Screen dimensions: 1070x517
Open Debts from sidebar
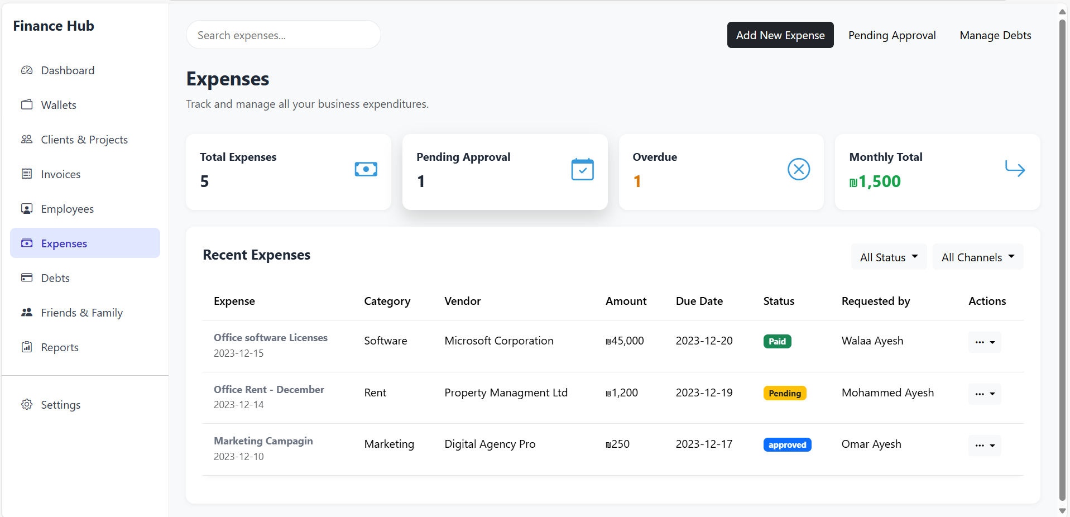point(85,278)
